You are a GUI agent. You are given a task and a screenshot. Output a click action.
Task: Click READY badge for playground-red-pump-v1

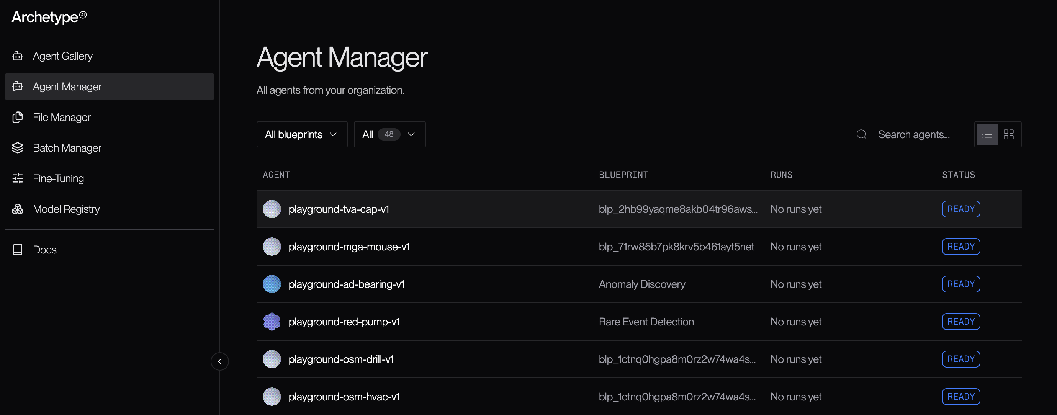pyautogui.click(x=960, y=322)
